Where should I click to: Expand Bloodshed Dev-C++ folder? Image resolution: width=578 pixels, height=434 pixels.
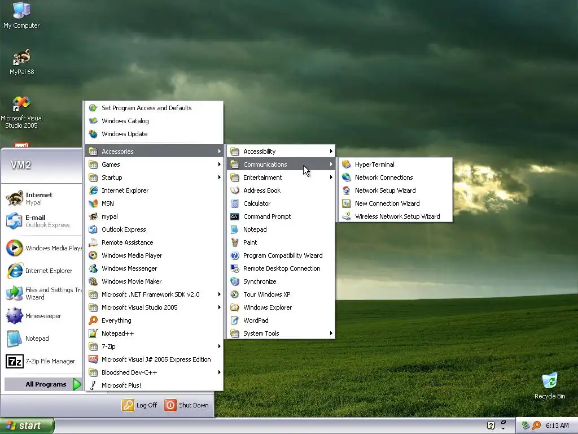click(x=154, y=372)
